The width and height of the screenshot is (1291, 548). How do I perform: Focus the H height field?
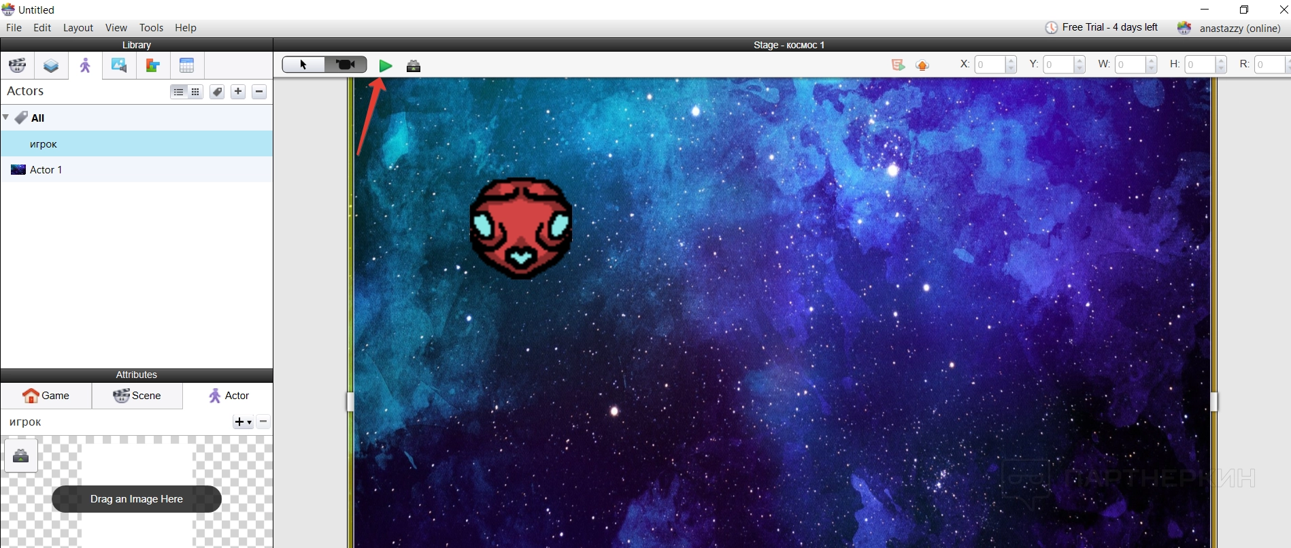coord(1200,65)
